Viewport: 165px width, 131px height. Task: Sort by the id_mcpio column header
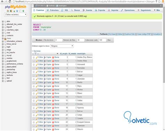pyautogui.click(x=64, y=54)
